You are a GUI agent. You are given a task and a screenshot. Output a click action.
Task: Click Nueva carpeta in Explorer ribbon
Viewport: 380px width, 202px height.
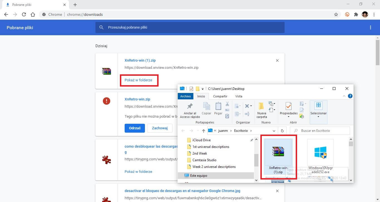tap(261, 110)
